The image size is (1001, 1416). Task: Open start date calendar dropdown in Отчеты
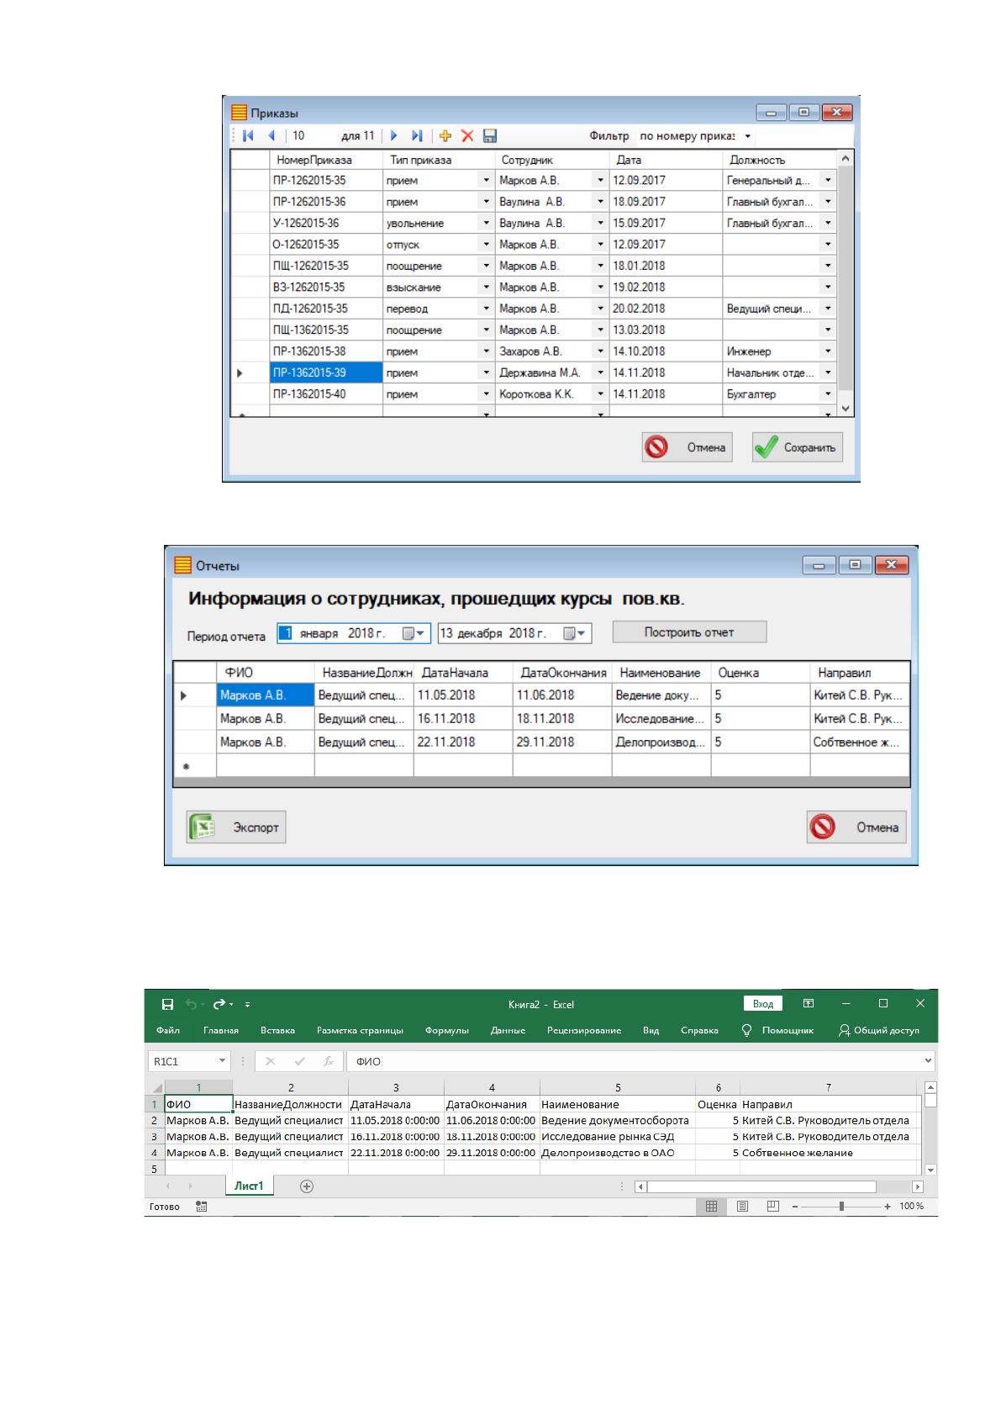tap(415, 633)
